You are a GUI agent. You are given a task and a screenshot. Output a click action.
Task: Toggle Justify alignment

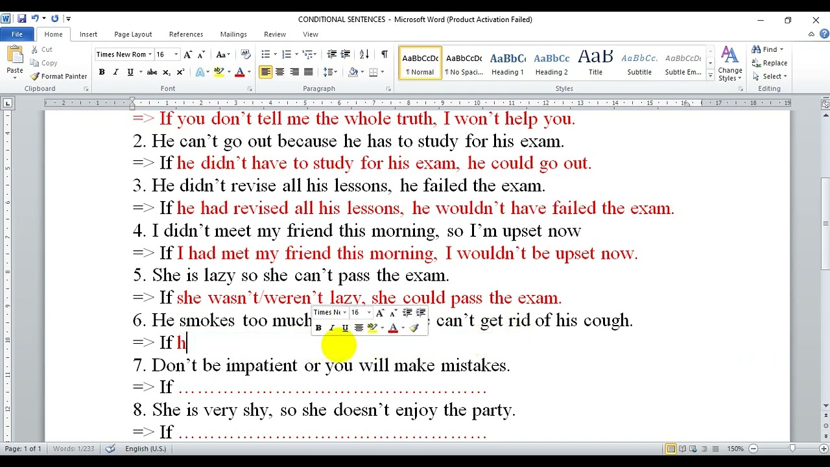pos(309,72)
